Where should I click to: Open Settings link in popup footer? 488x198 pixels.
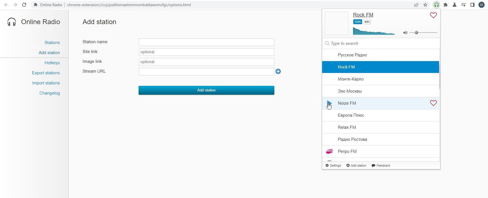(x=333, y=165)
